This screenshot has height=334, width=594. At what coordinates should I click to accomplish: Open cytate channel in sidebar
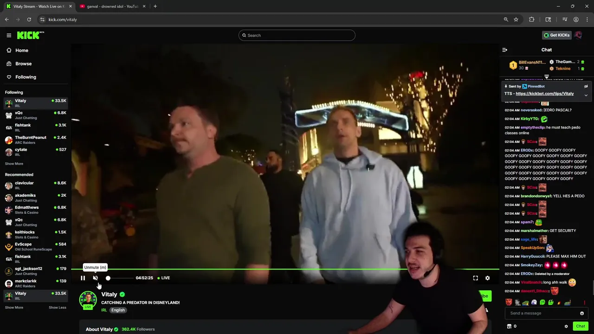coord(36,152)
